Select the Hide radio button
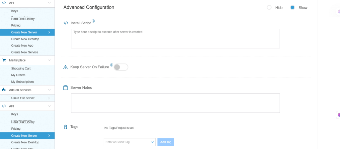The height and width of the screenshot is (149, 340). (x=269, y=7)
